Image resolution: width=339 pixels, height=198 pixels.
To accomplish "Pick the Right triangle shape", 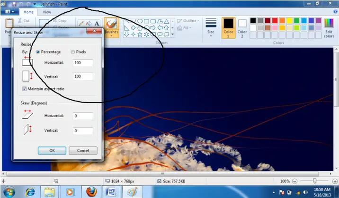I will pyautogui.click(x=126, y=28).
